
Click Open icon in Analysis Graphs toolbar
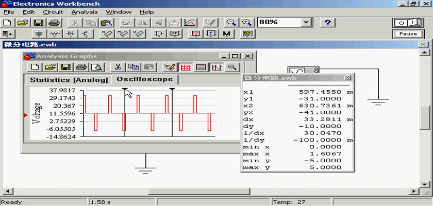(50, 67)
